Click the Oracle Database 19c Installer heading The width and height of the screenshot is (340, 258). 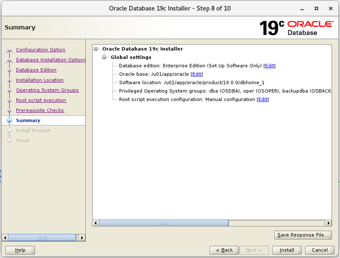143,49
